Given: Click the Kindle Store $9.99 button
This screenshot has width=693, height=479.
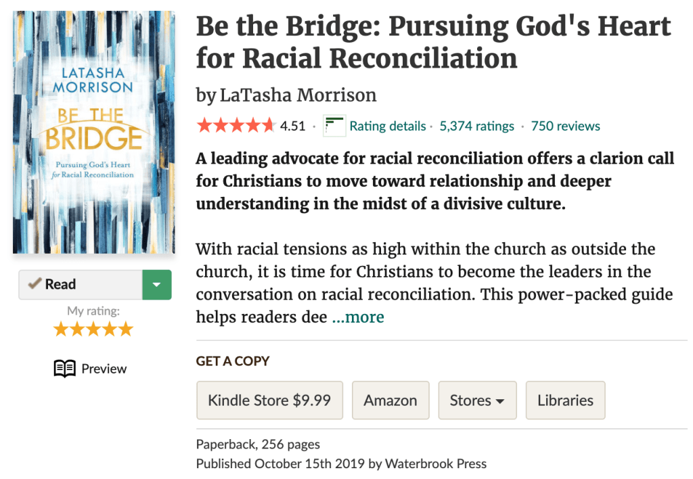Looking at the screenshot, I should click(x=269, y=401).
